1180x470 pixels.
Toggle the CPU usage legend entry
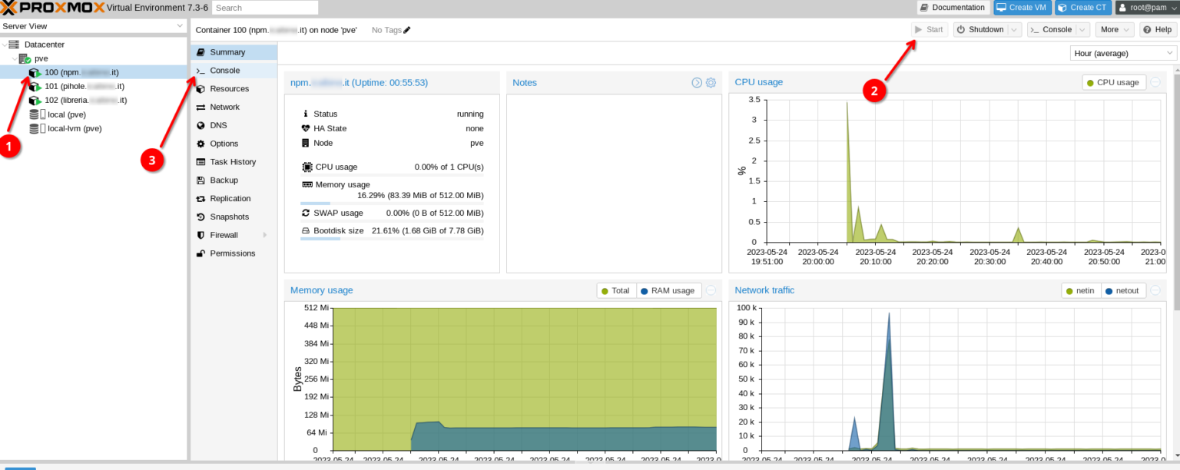(1114, 82)
